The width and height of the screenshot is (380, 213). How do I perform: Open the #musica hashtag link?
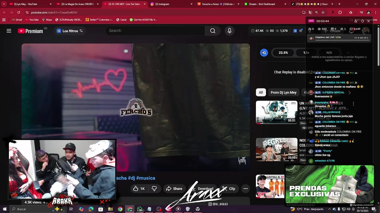point(146,178)
